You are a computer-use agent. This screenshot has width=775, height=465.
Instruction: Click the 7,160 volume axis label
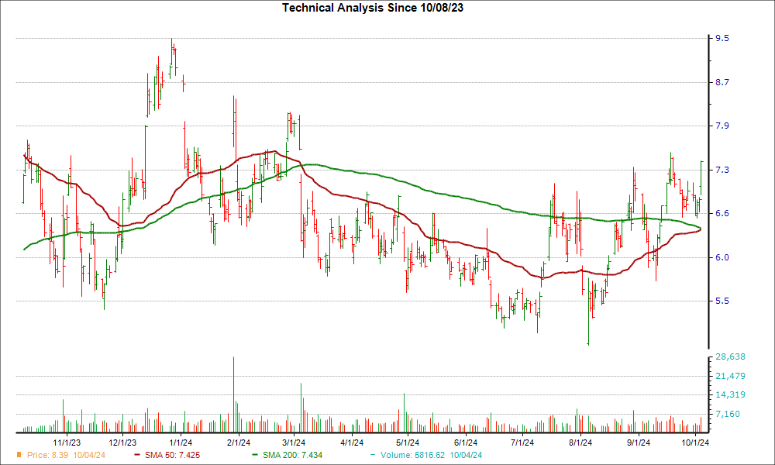point(728,414)
